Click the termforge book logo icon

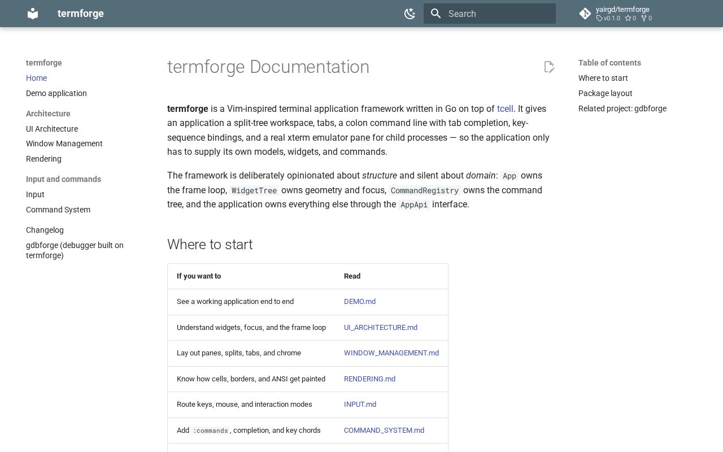33,14
